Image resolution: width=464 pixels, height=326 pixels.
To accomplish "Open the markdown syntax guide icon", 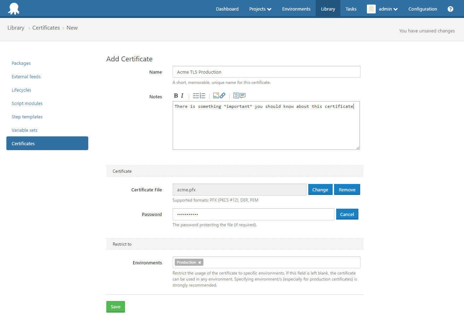I will coord(236,95).
